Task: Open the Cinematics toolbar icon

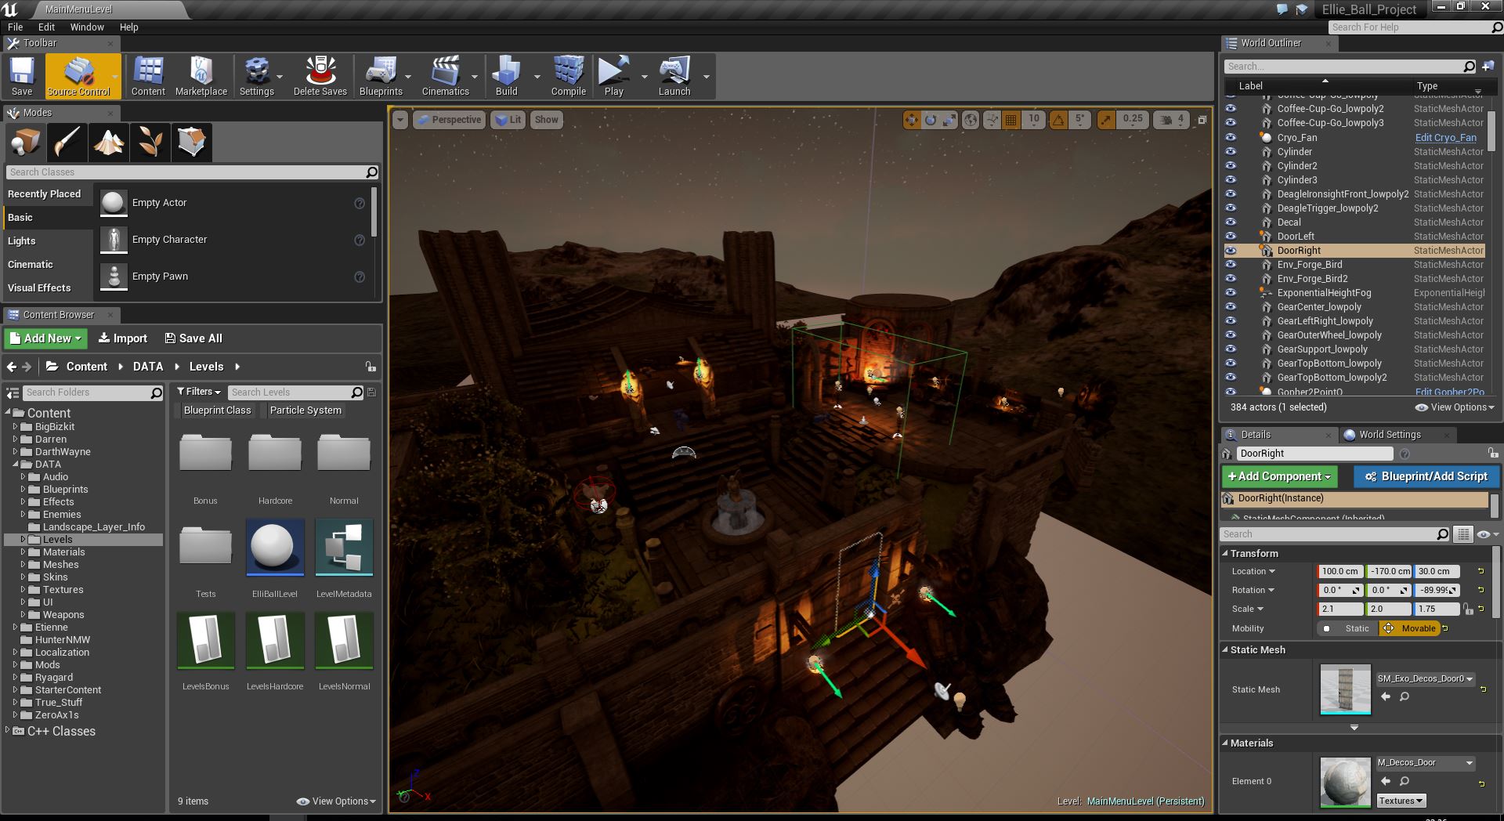Action: coord(445,74)
